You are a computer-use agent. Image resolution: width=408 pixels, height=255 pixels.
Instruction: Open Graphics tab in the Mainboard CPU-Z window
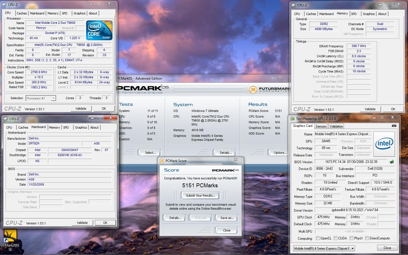(x=81, y=127)
